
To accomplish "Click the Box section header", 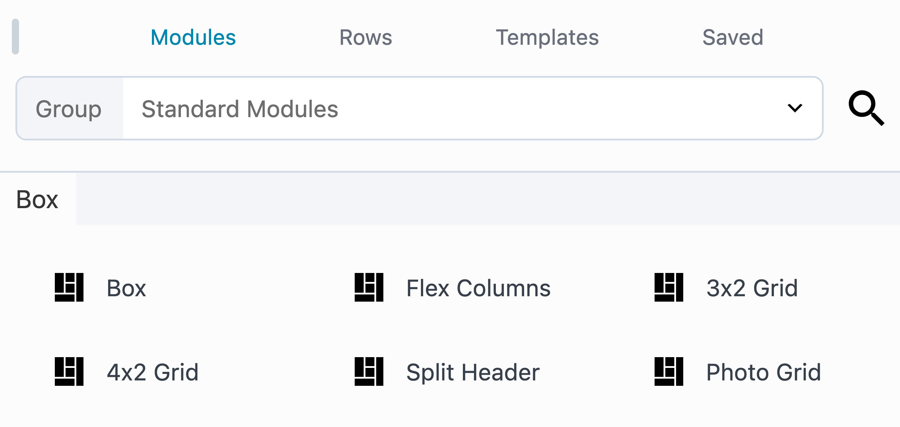I will [37, 200].
